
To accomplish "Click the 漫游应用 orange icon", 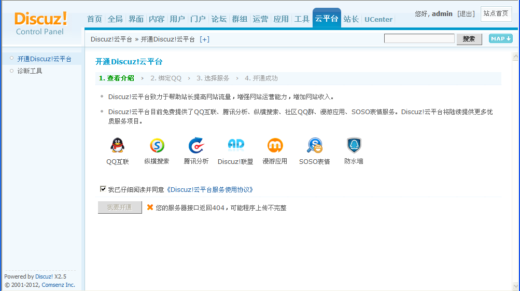I will pos(275,145).
